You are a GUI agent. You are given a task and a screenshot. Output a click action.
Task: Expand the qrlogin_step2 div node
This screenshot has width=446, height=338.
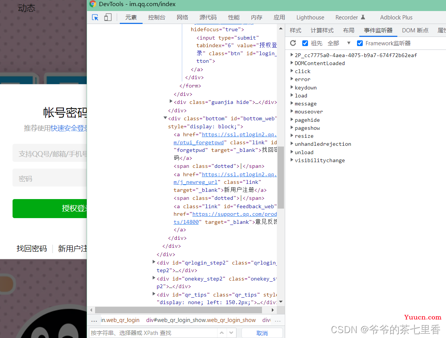[154, 262]
